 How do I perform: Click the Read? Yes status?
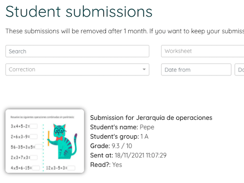(117, 165)
